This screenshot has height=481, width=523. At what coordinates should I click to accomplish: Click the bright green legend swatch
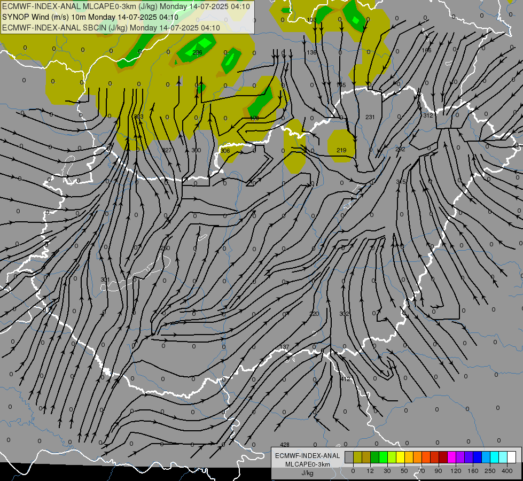point(383,457)
